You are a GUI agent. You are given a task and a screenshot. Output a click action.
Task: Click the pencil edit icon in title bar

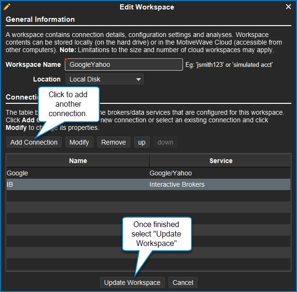(x=7, y=7)
